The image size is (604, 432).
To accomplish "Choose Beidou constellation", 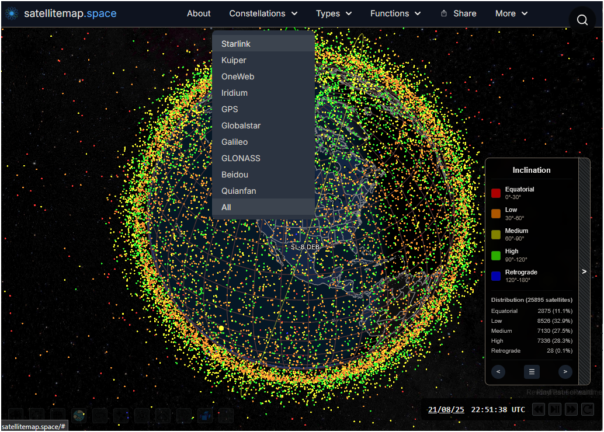I will point(263,175).
